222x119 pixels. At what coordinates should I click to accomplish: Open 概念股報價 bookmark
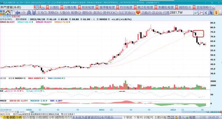coord(144,7)
